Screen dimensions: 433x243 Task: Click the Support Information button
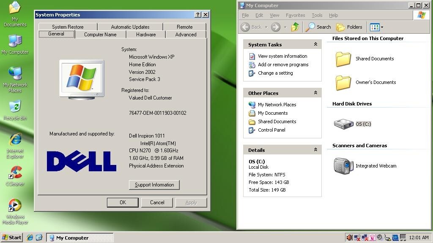154,185
